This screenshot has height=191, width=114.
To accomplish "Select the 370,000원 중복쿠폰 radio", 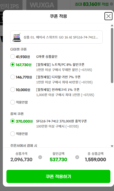I will point(13,121).
